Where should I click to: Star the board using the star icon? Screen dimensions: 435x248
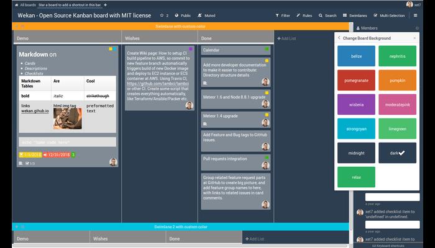coord(162,15)
